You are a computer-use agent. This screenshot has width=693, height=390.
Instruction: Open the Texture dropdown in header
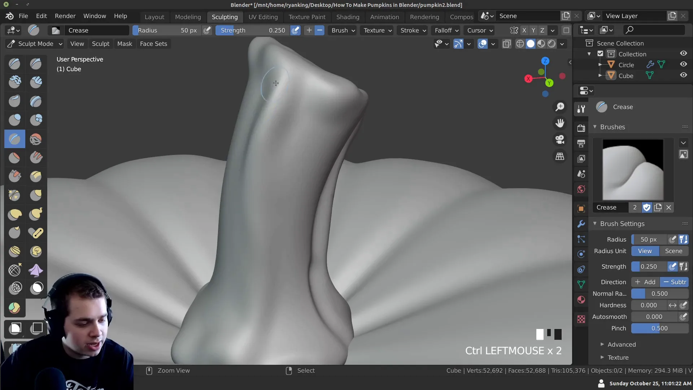378,30
